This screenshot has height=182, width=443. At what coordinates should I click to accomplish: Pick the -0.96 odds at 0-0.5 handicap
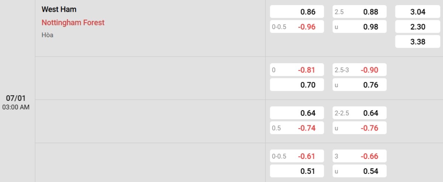coord(297,27)
